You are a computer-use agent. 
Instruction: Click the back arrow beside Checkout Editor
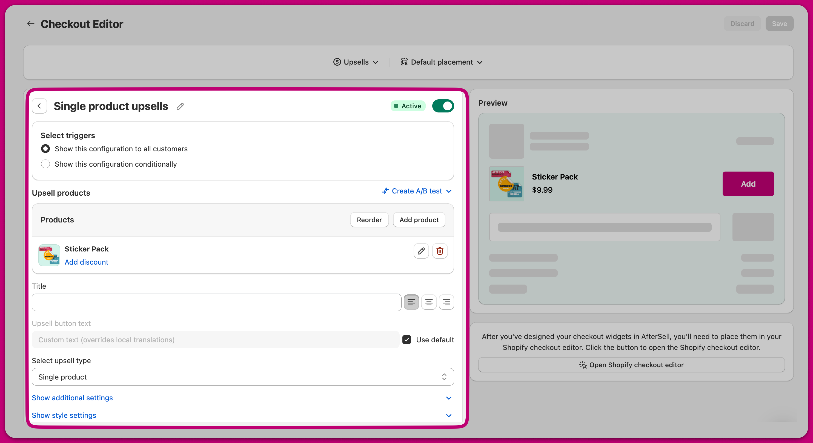(x=31, y=24)
